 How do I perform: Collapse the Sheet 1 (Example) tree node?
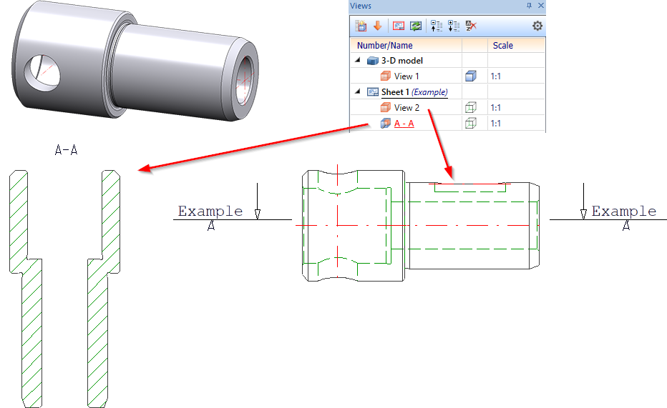point(358,91)
